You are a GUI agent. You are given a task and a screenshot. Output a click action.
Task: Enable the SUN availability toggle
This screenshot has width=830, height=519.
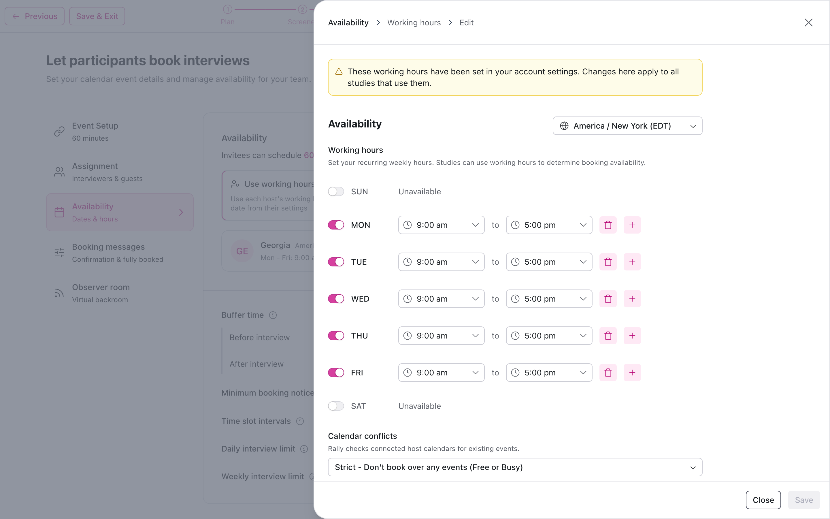[x=336, y=191]
